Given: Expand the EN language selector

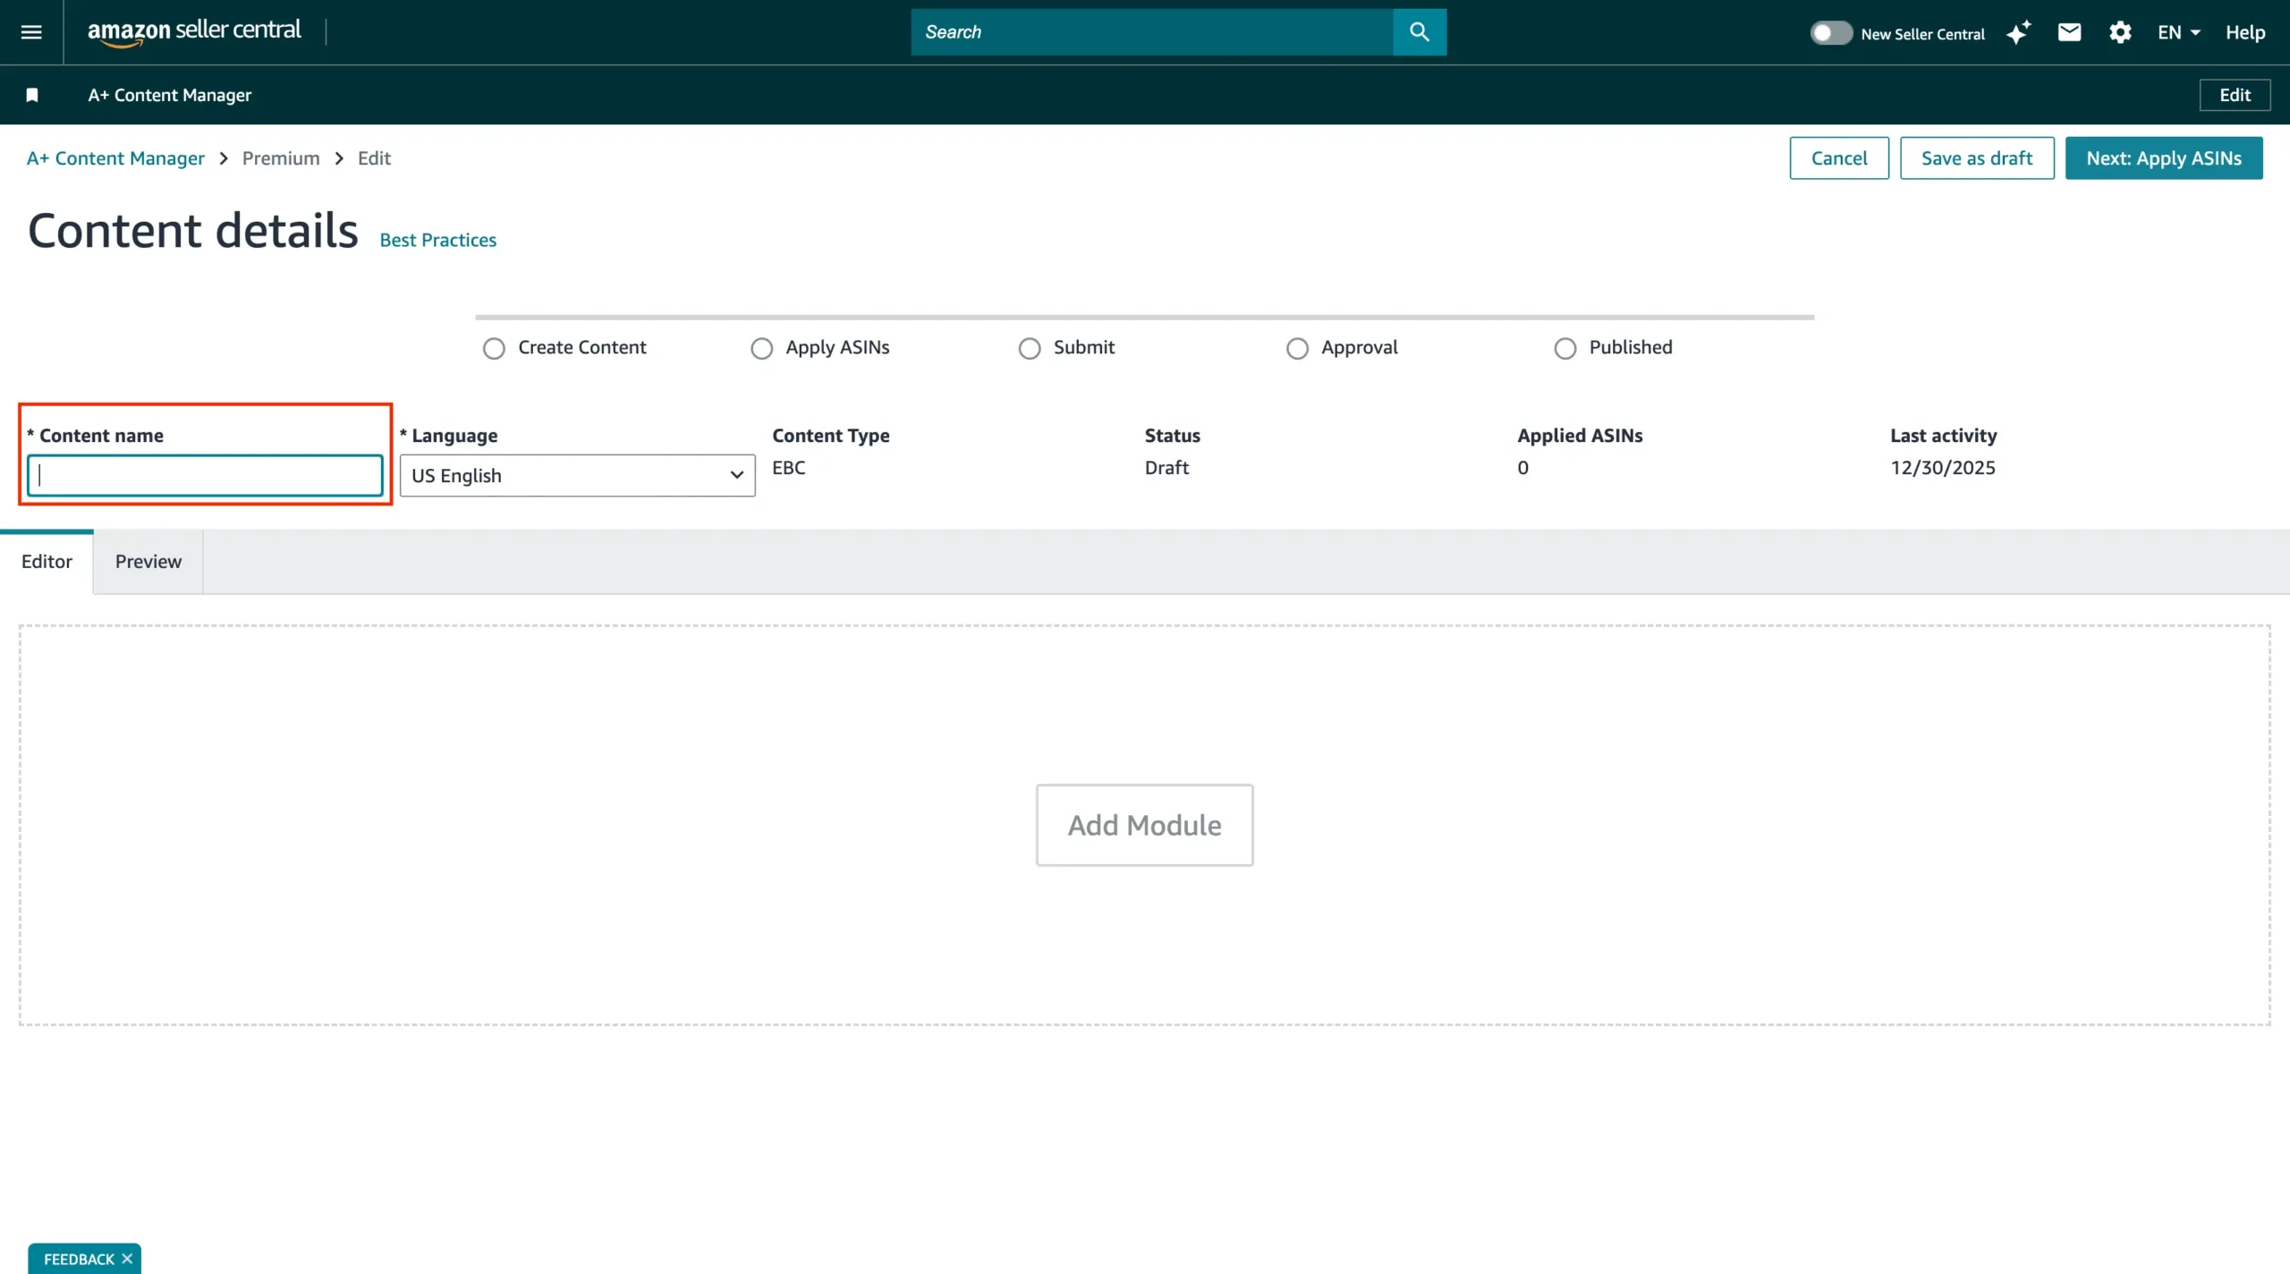Looking at the screenshot, I should (2178, 33).
